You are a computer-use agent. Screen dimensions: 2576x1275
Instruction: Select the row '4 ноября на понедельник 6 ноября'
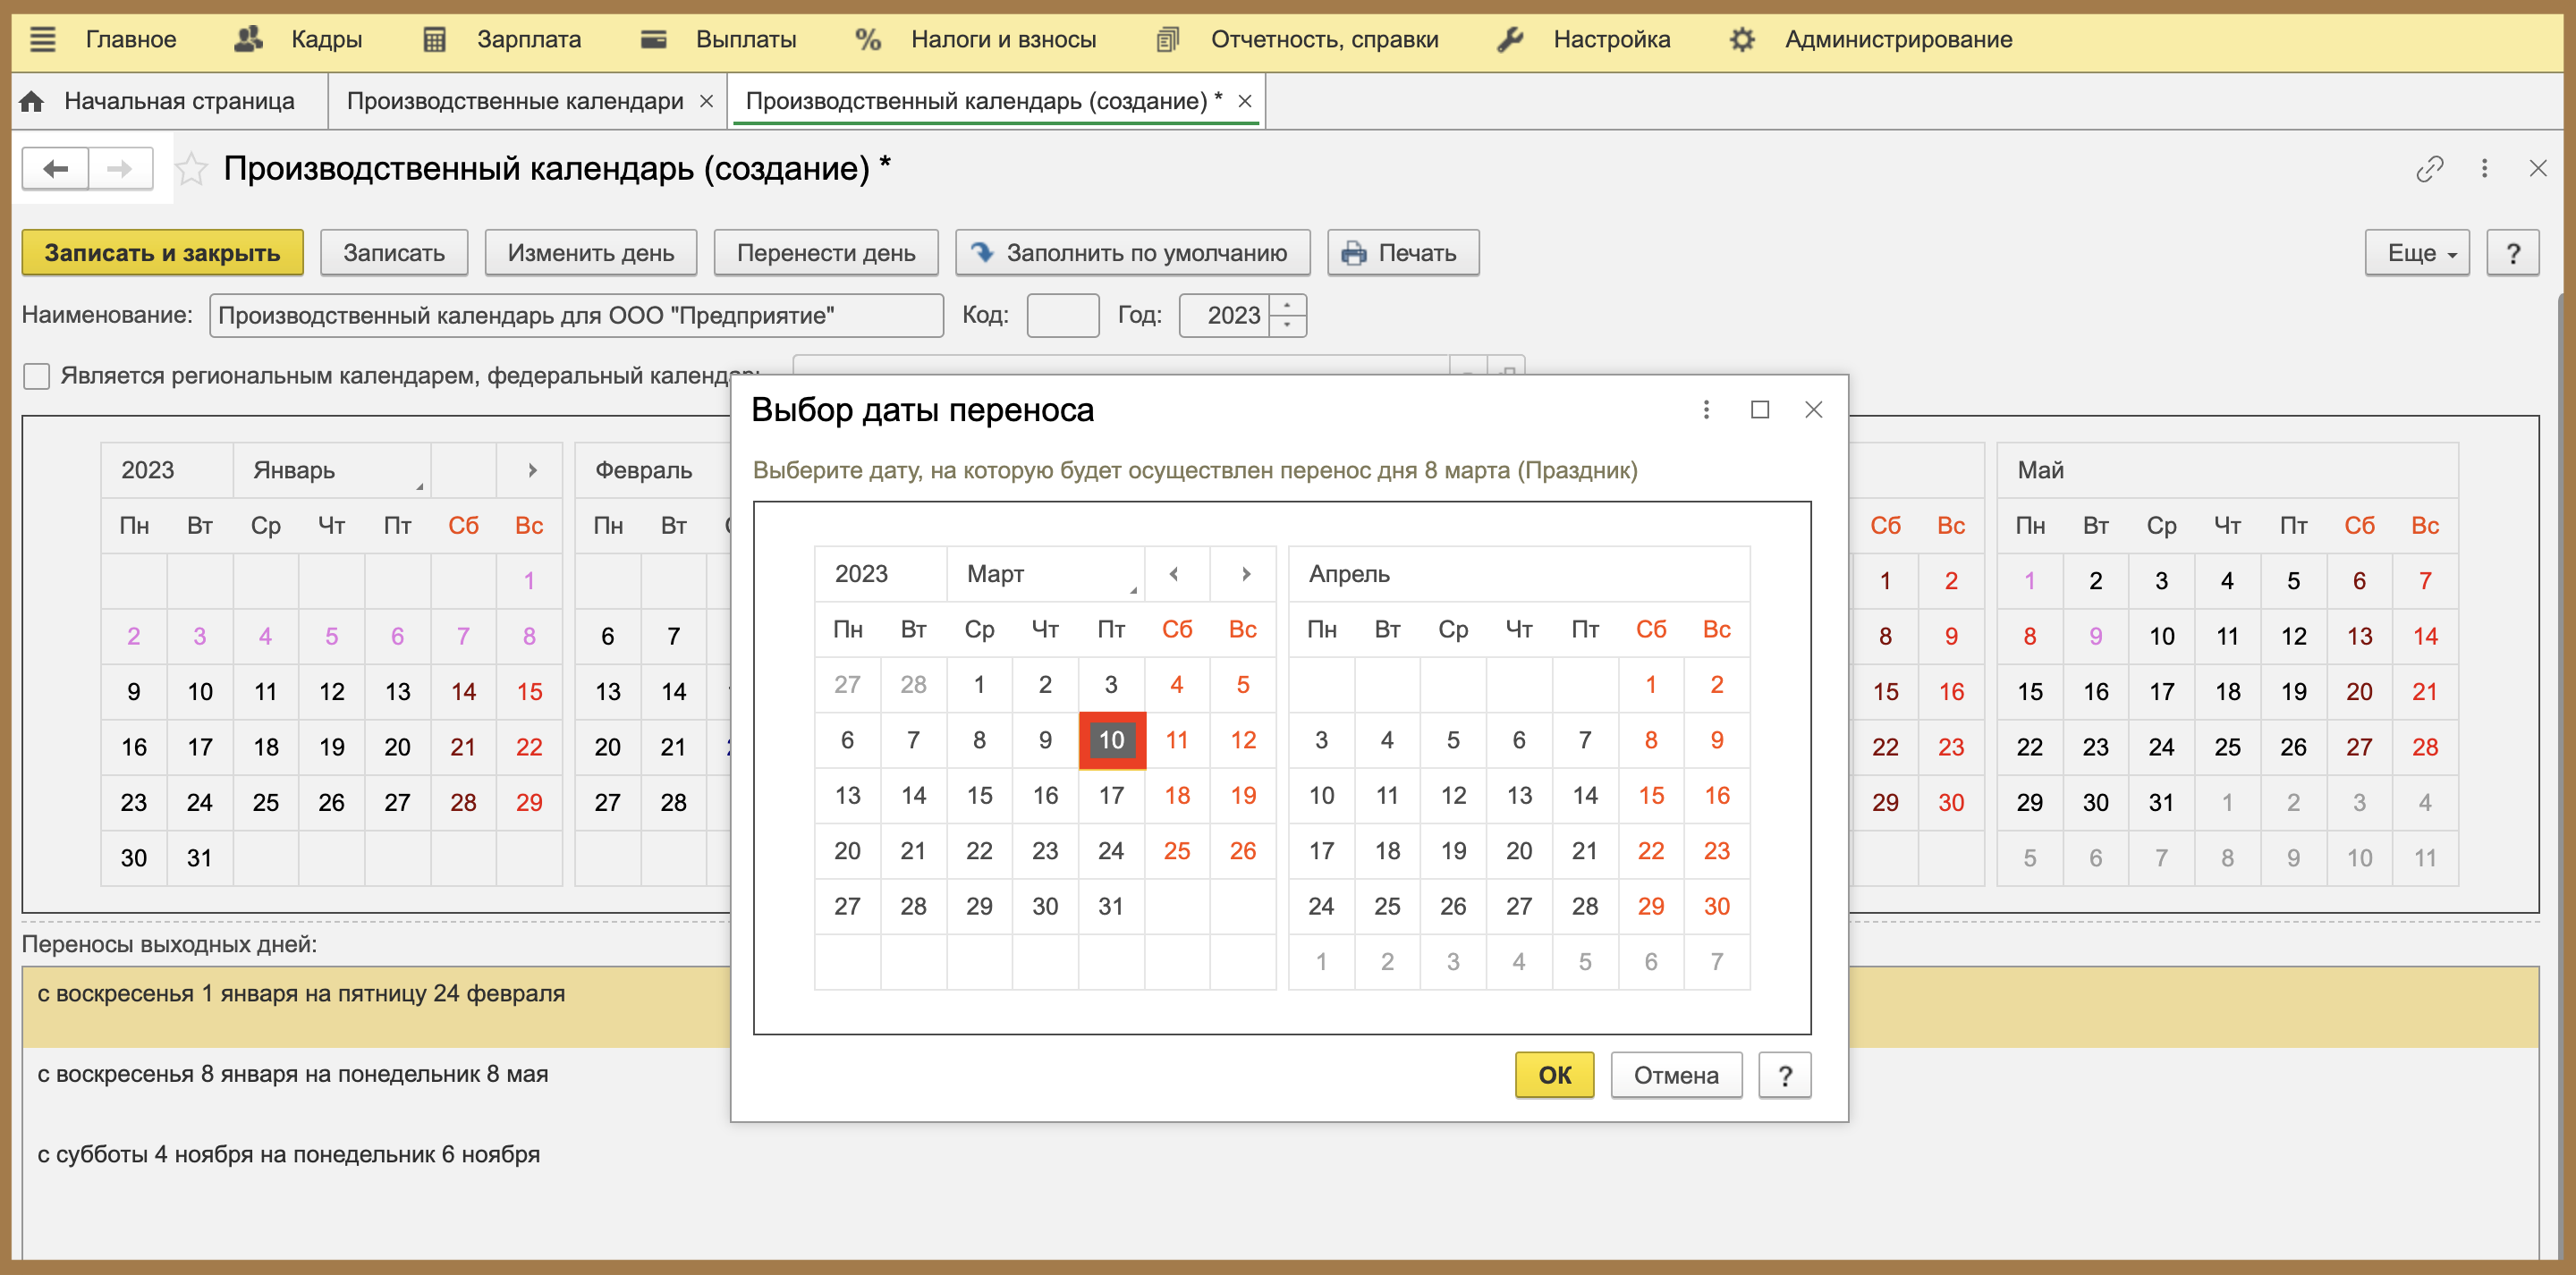1280,1167
